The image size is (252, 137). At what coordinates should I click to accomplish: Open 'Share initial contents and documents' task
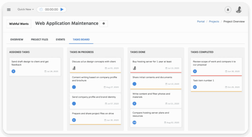(156, 81)
